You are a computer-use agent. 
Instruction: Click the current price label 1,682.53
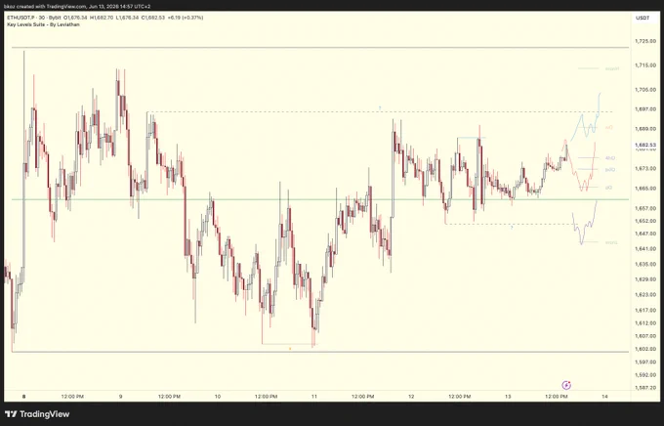[x=644, y=145]
